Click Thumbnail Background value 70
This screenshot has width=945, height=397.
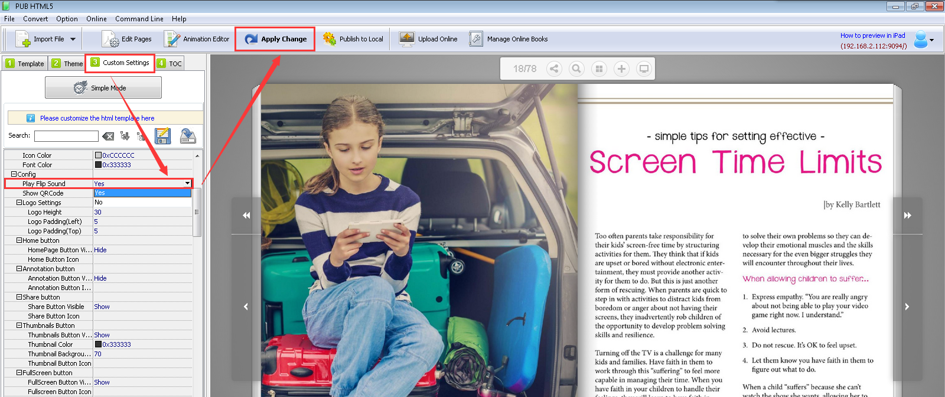(97, 354)
